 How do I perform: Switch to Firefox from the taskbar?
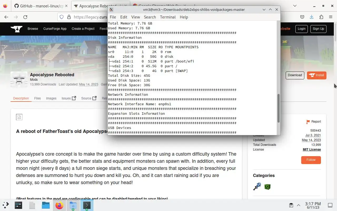click(x=60, y=205)
